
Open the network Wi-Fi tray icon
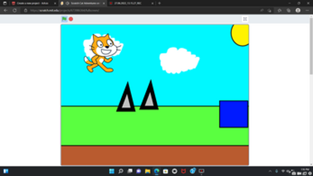(x=283, y=171)
